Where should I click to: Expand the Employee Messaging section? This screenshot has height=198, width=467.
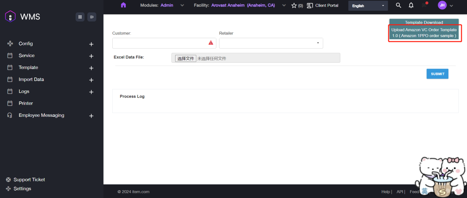(91, 116)
